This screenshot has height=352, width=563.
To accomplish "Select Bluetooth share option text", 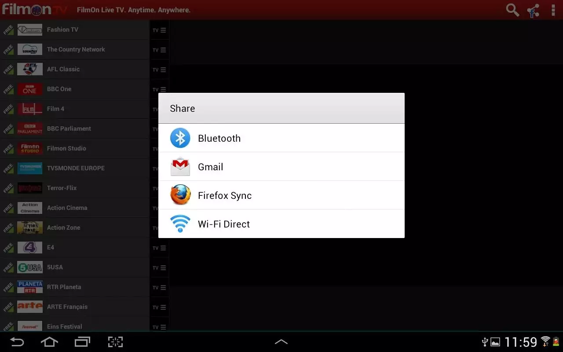I will pos(219,138).
